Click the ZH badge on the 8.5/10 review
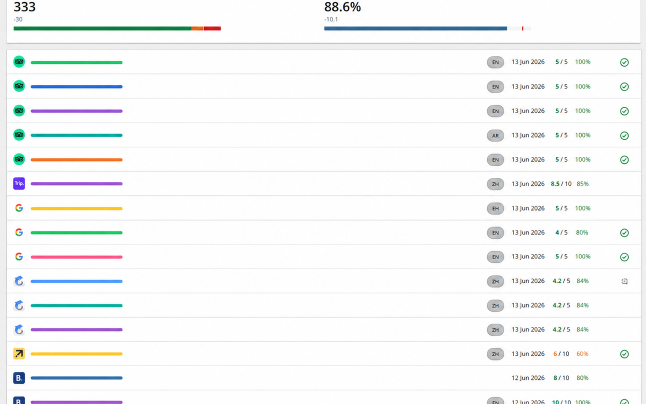This screenshot has width=646, height=404. click(495, 184)
